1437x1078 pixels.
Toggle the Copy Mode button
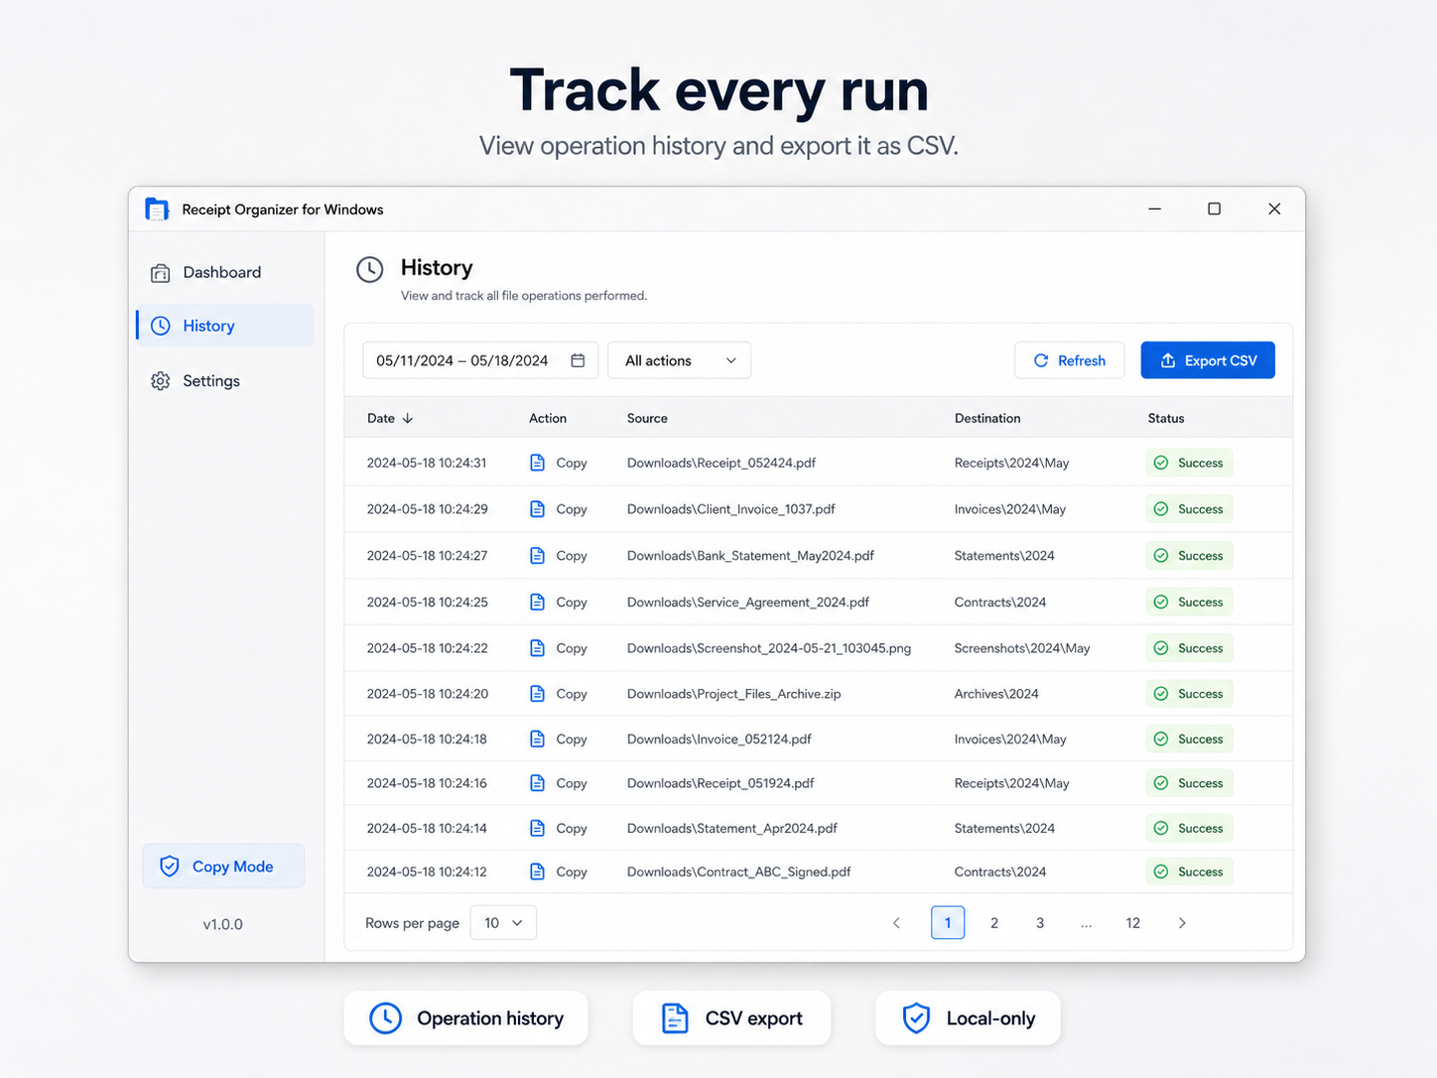(x=223, y=867)
